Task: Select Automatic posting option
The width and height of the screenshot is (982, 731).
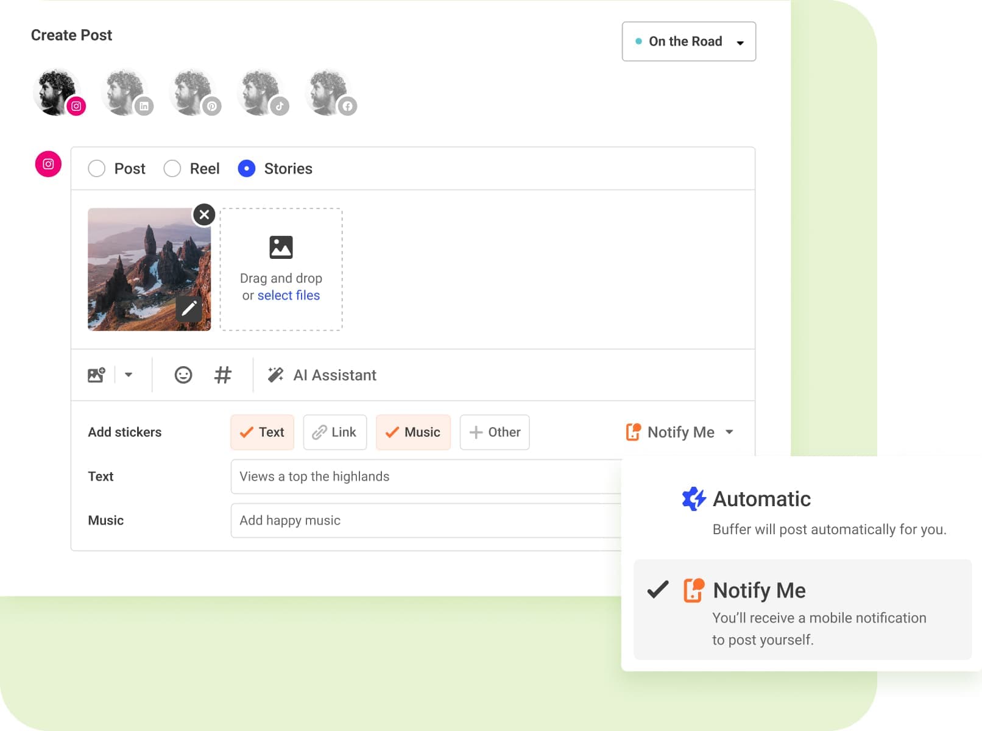Action: tap(802, 514)
